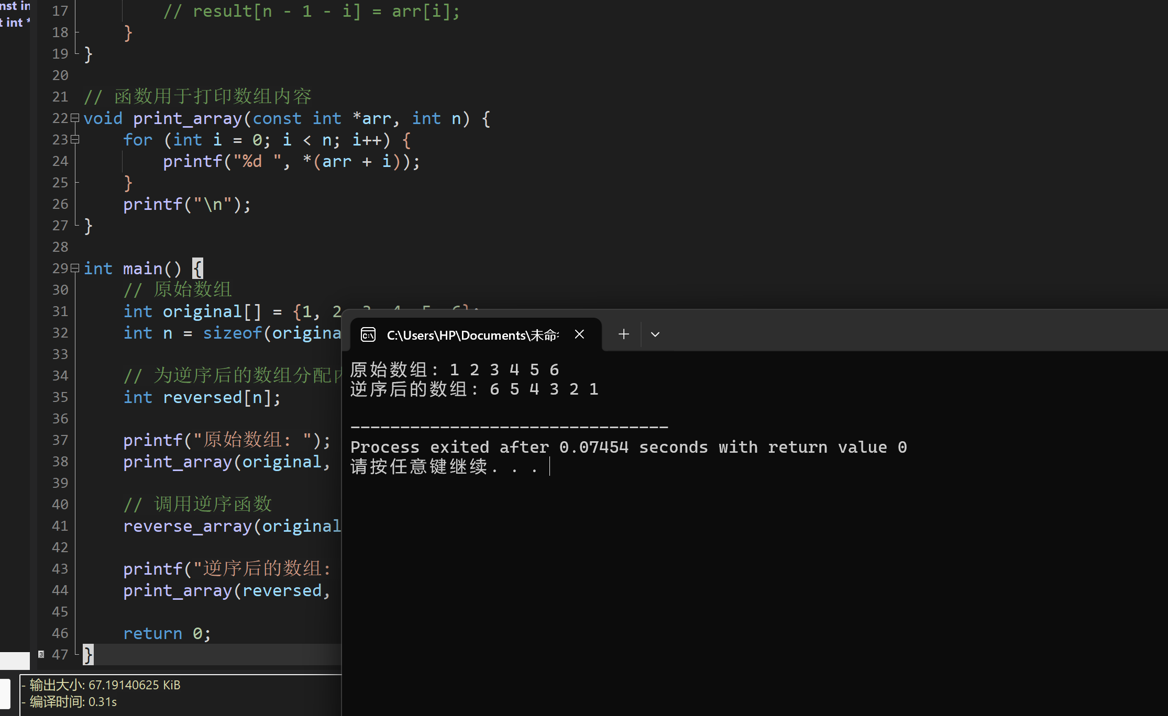The height and width of the screenshot is (716, 1168).
Task: Click the Process exited message in terminal
Action: point(628,447)
